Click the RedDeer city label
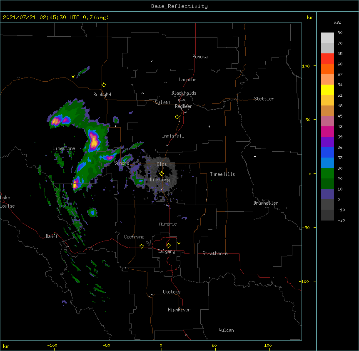Image resolution: width=359 pixels, height=351 pixels. [183, 106]
